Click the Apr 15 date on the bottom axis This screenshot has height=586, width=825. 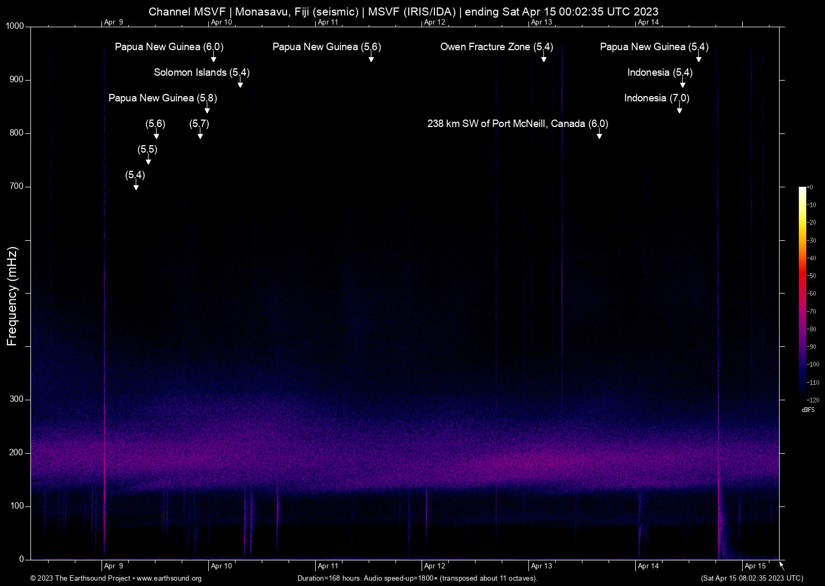point(755,566)
